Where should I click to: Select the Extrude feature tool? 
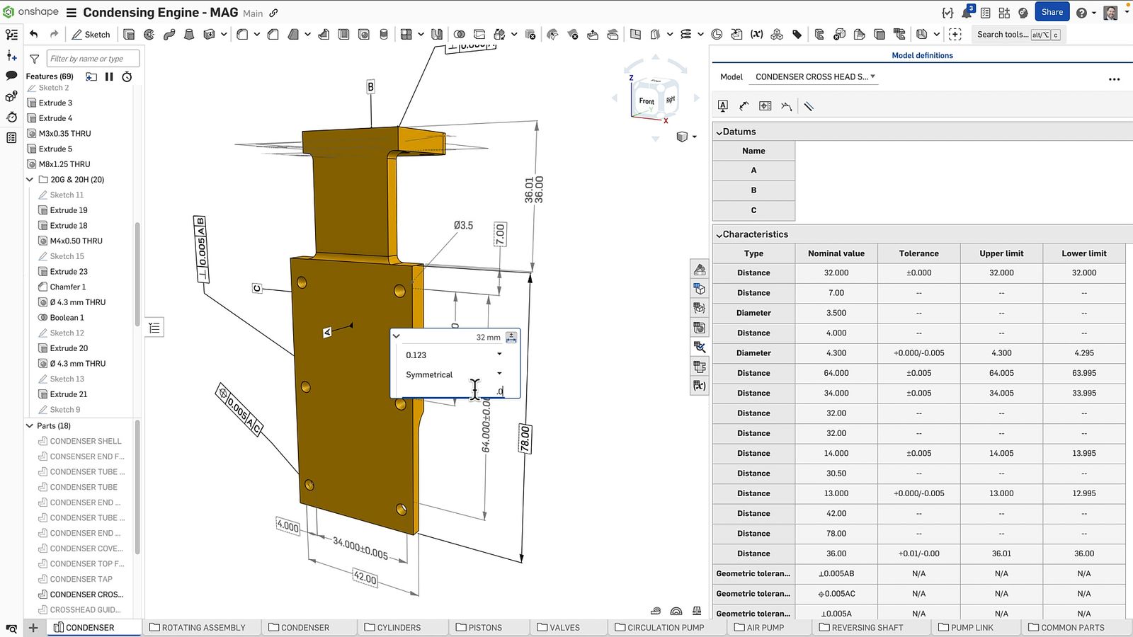point(128,34)
